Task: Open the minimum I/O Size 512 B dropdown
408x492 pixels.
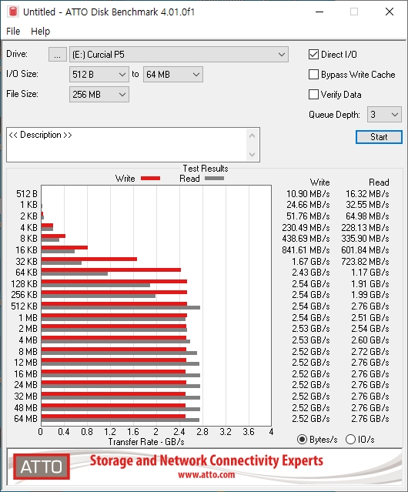Action: 99,75
